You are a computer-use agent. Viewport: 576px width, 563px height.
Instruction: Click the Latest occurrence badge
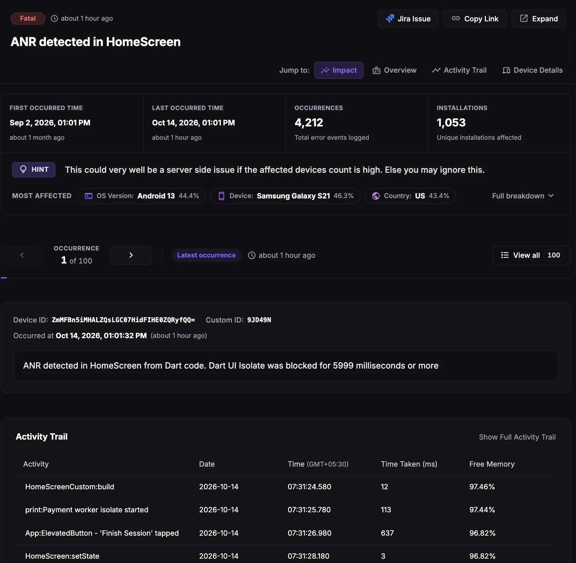206,255
